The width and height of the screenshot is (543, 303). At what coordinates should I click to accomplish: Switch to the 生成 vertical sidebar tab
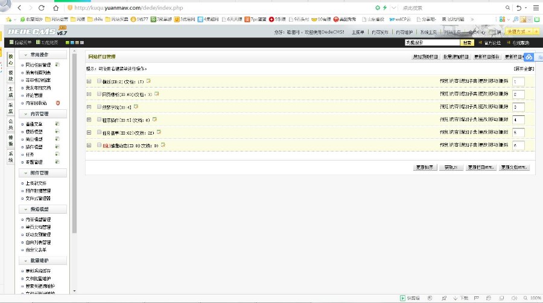click(10, 91)
